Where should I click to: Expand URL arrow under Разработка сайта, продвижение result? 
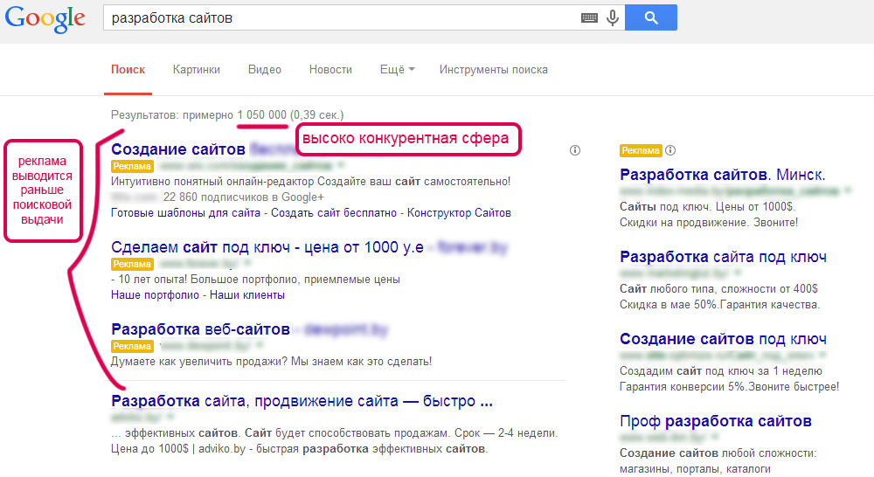click(x=170, y=416)
